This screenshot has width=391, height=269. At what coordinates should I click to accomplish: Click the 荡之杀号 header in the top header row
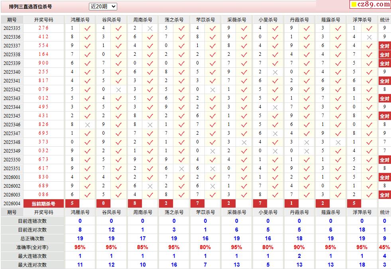(x=174, y=20)
